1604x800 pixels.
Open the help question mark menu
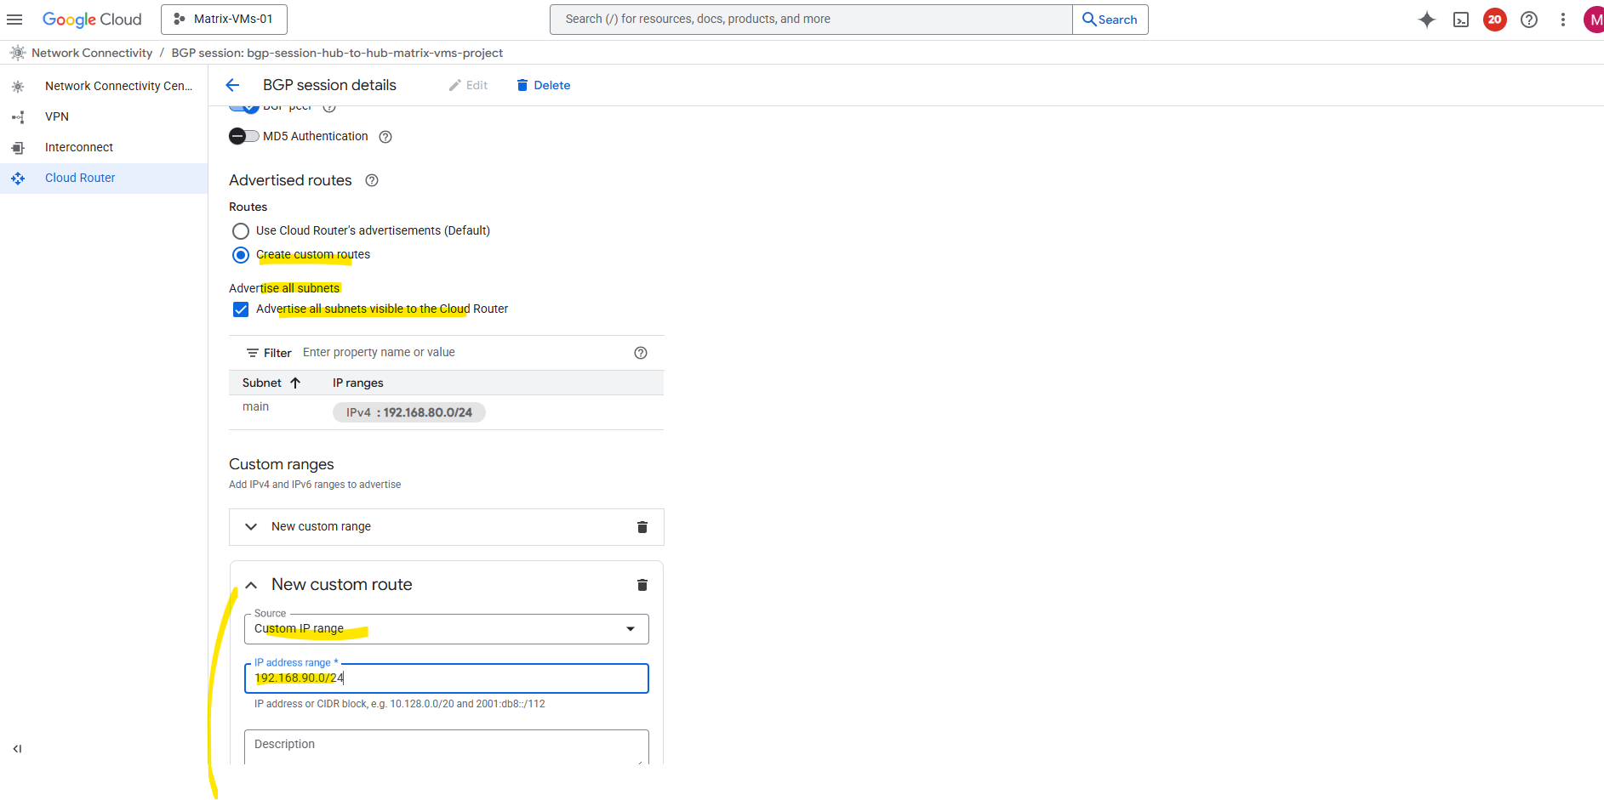(x=1529, y=20)
